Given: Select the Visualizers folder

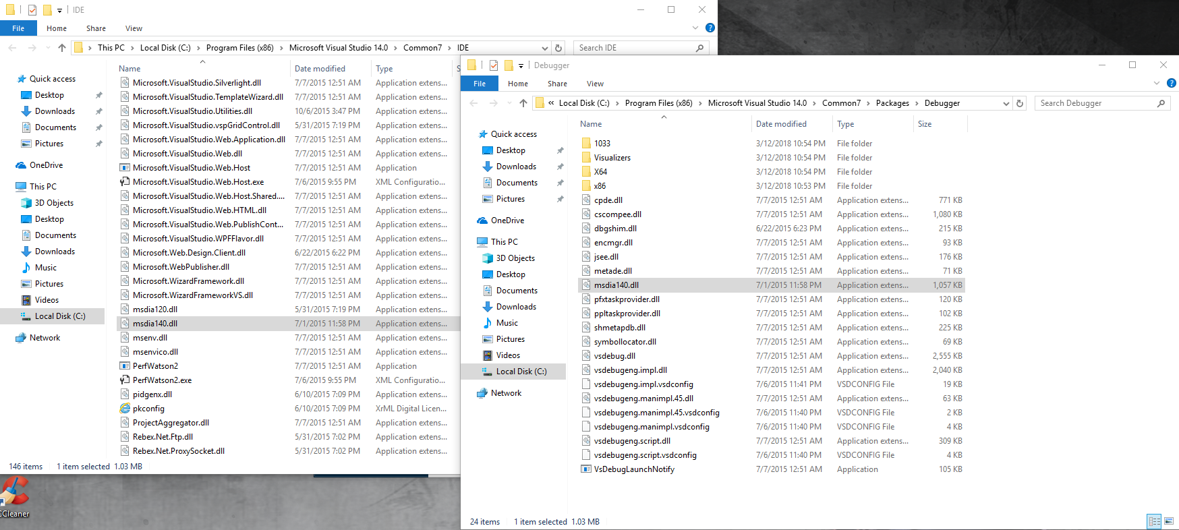Looking at the screenshot, I should pos(612,158).
